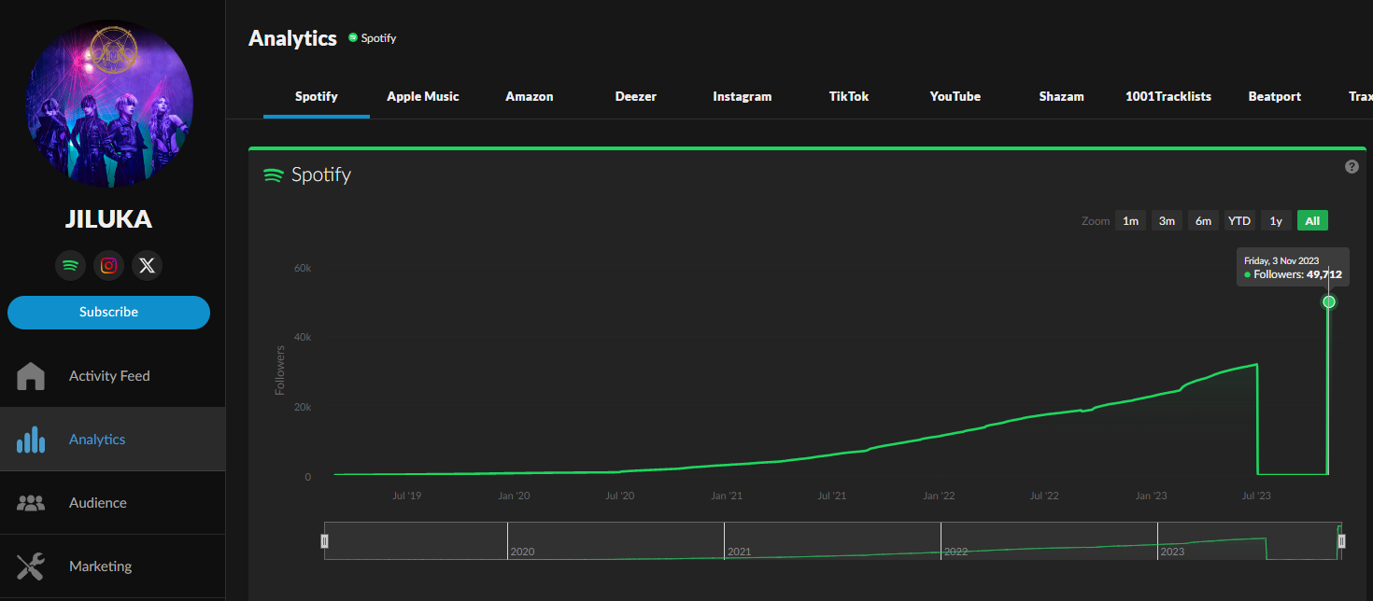
Task: Set chart zoom to YTD
Action: tap(1239, 221)
